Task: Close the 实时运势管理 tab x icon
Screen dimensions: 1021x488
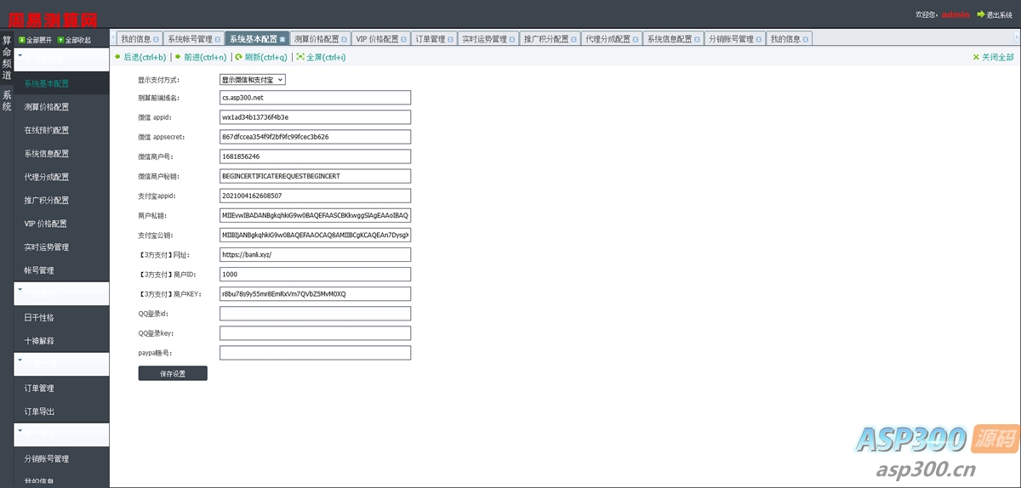Action: click(x=512, y=39)
